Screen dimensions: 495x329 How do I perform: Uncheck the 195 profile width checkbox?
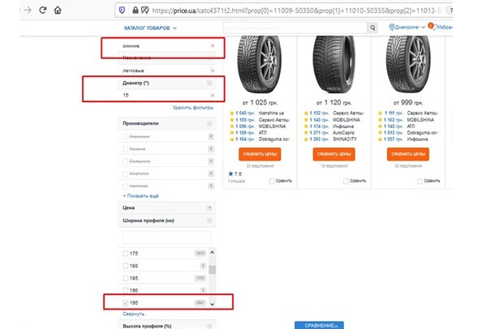coord(124,301)
